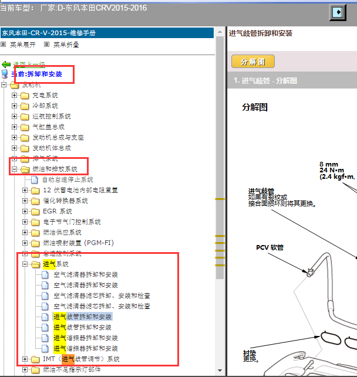Viewport: 357px width, 377px height.
Task: Click the tree scrollbar down arrow
Action: point(220,371)
